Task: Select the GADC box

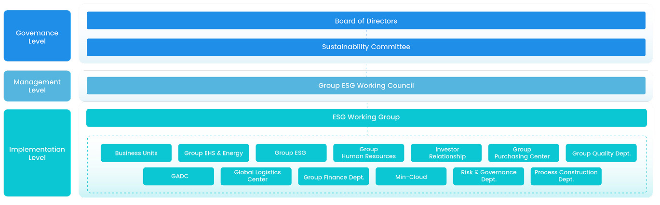Action: 178,177
